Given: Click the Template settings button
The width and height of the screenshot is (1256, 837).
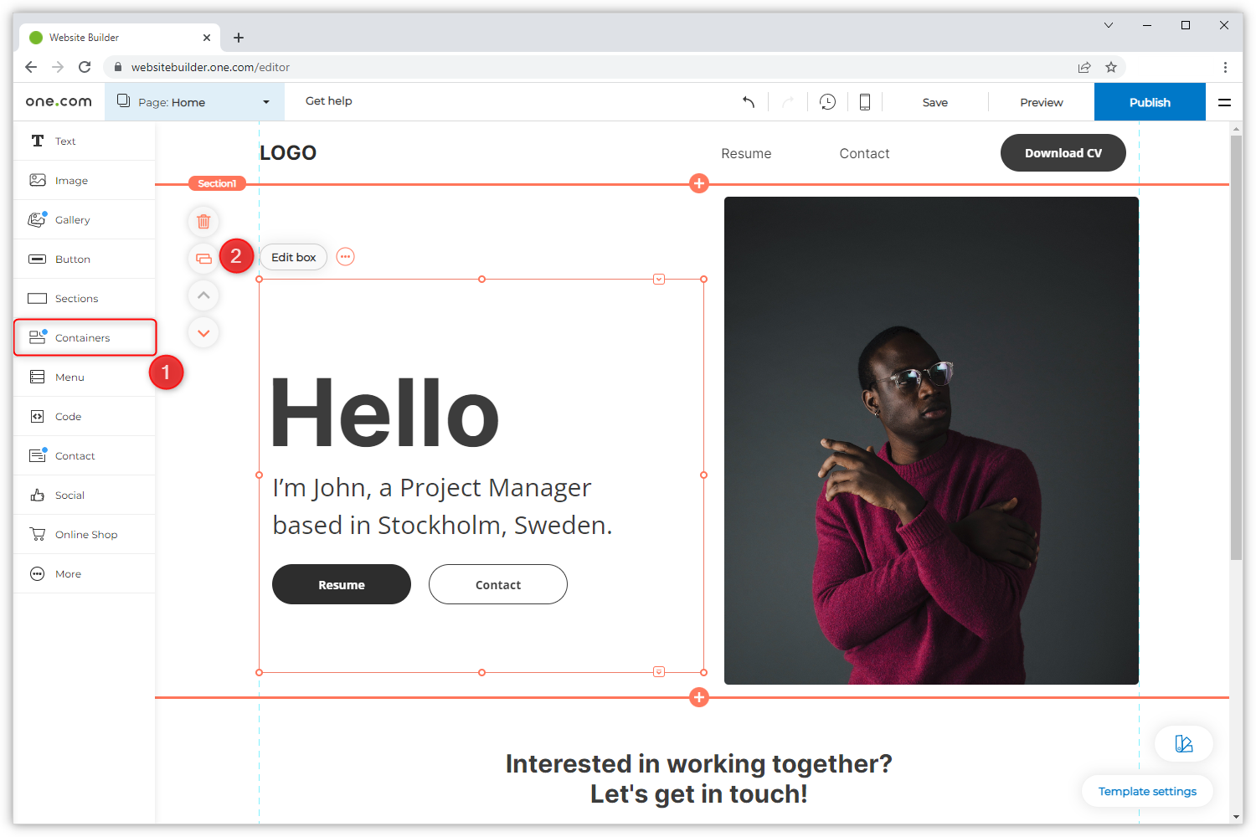Looking at the screenshot, I should point(1146,791).
